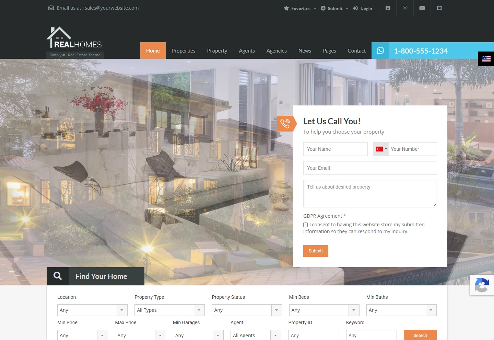The width and height of the screenshot is (494, 340).
Task: Click the Favorites star icon
Action: (286, 8)
